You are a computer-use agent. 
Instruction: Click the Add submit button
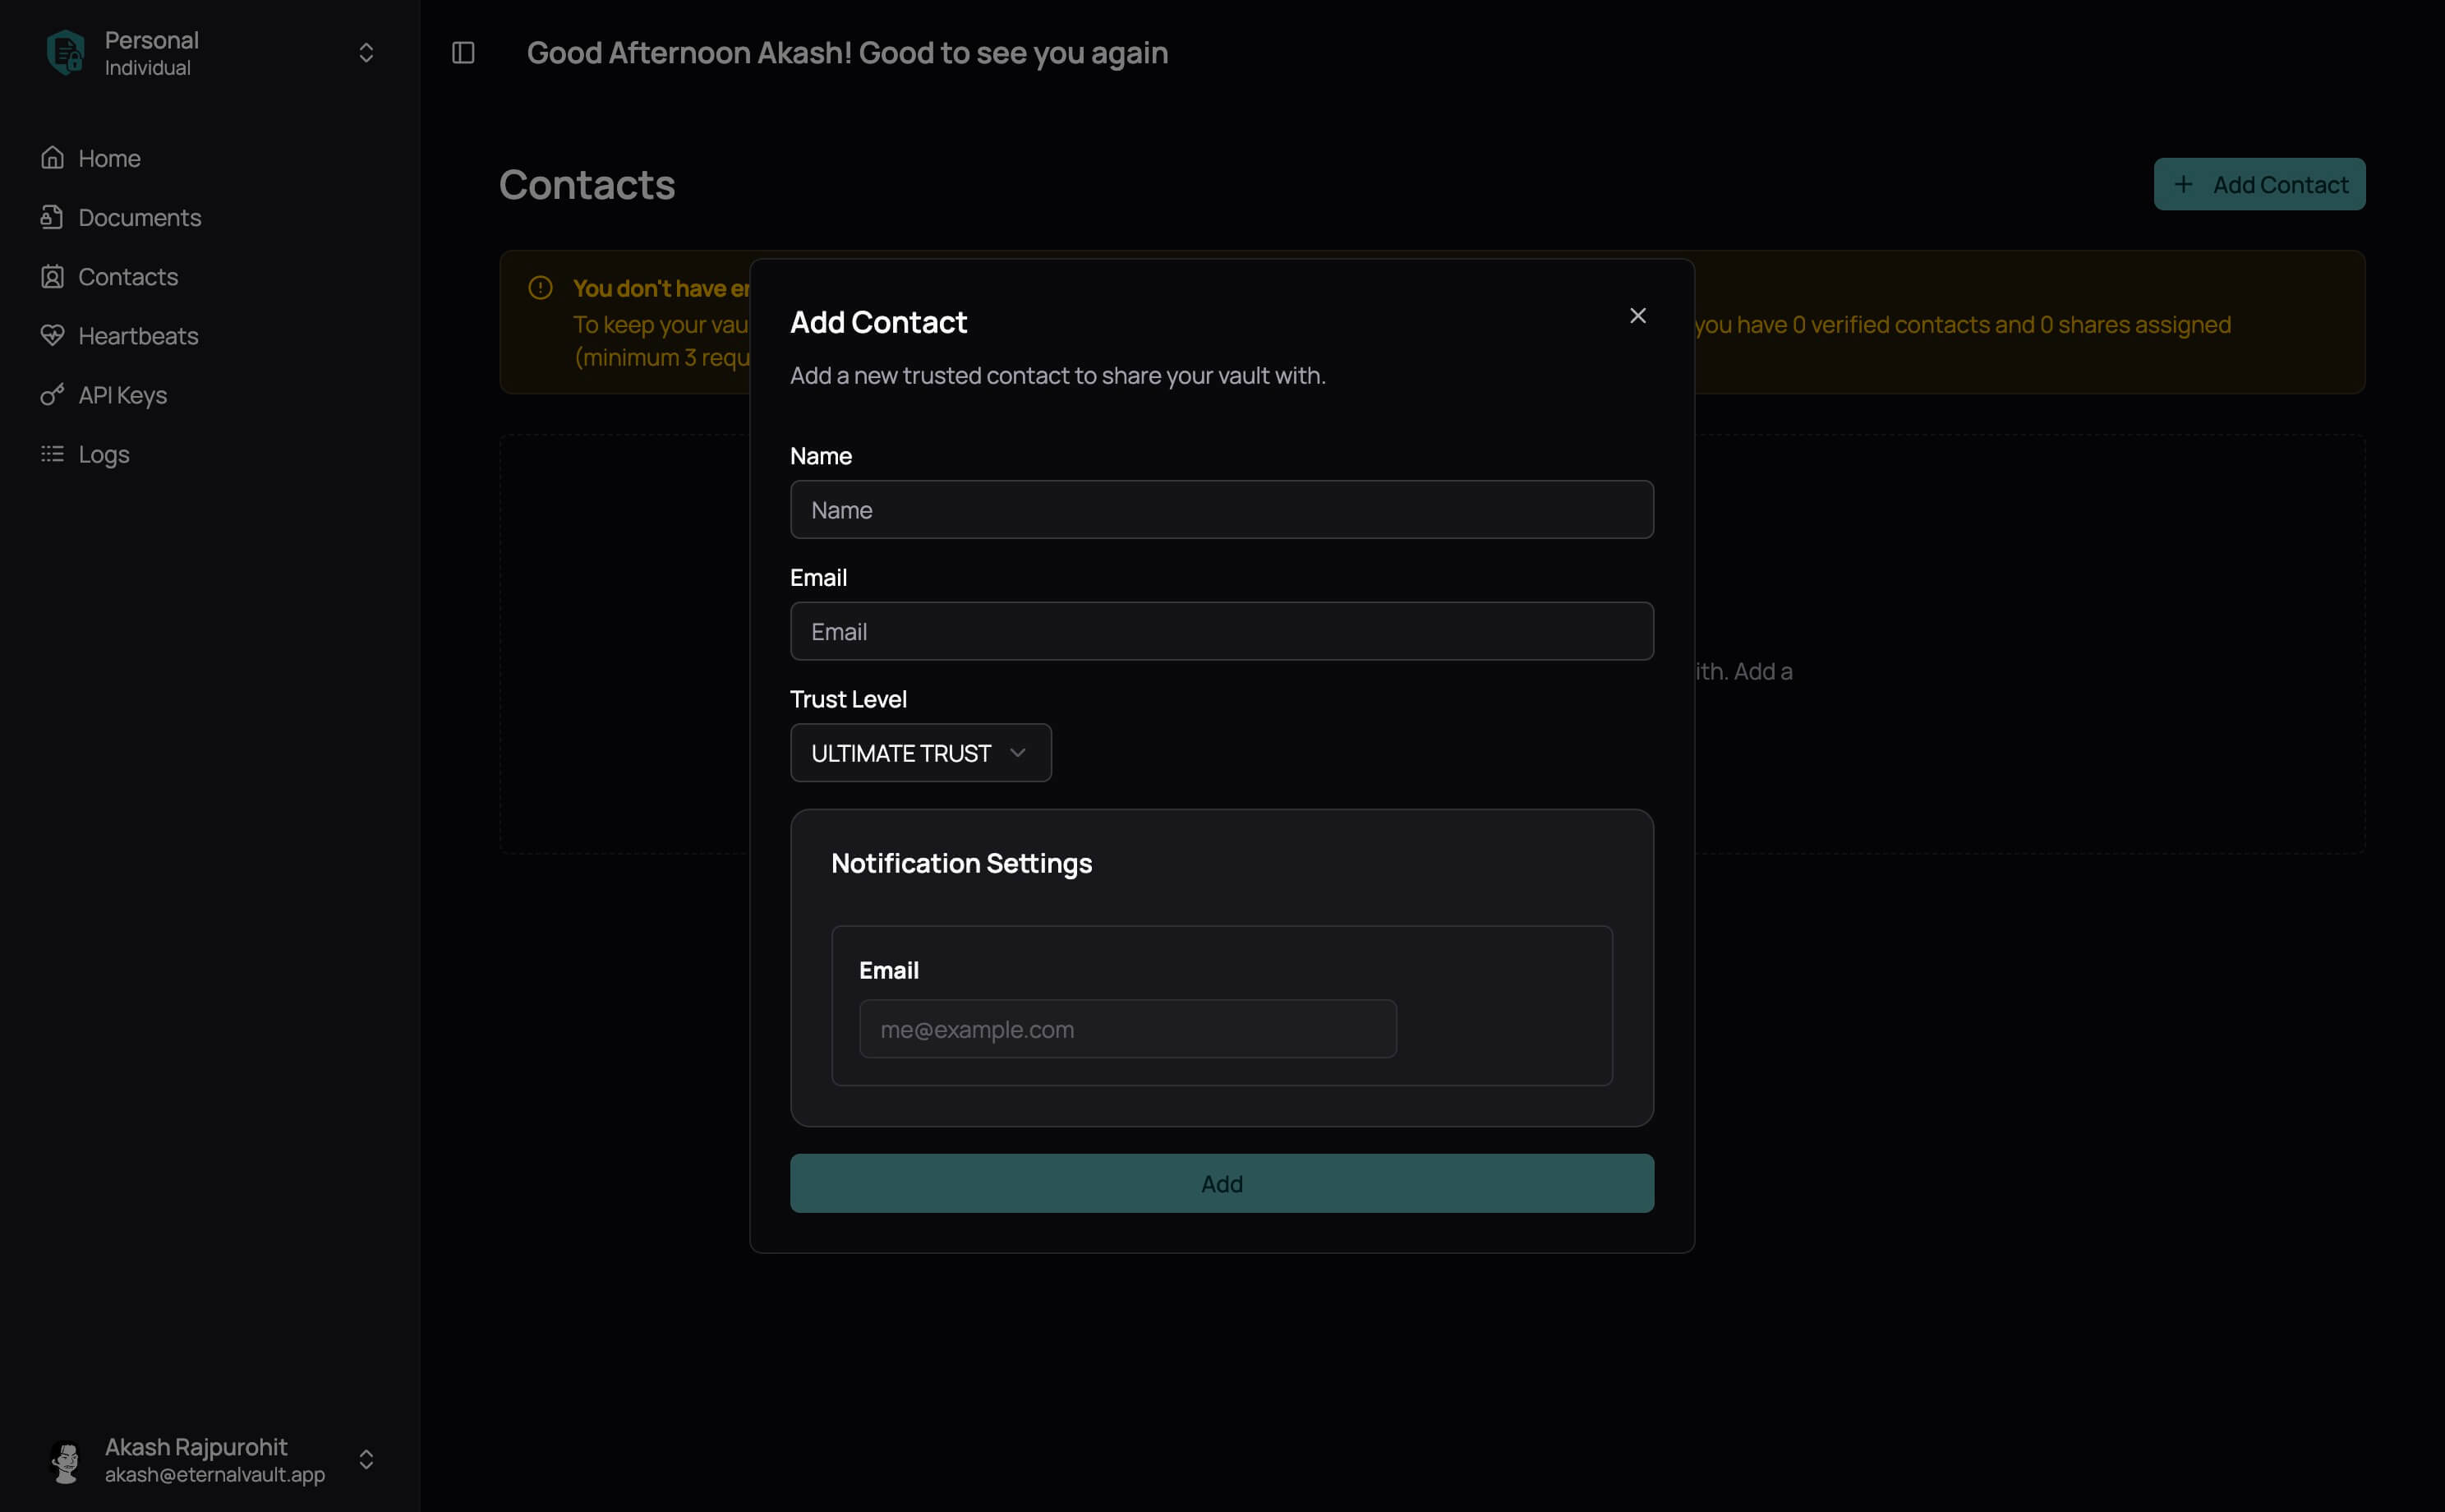pyautogui.click(x=1222, y=1183)
